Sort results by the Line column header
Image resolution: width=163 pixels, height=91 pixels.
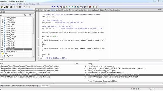point(76,64)
